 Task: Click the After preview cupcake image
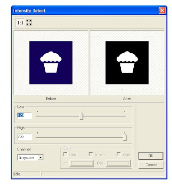(127, 63)
